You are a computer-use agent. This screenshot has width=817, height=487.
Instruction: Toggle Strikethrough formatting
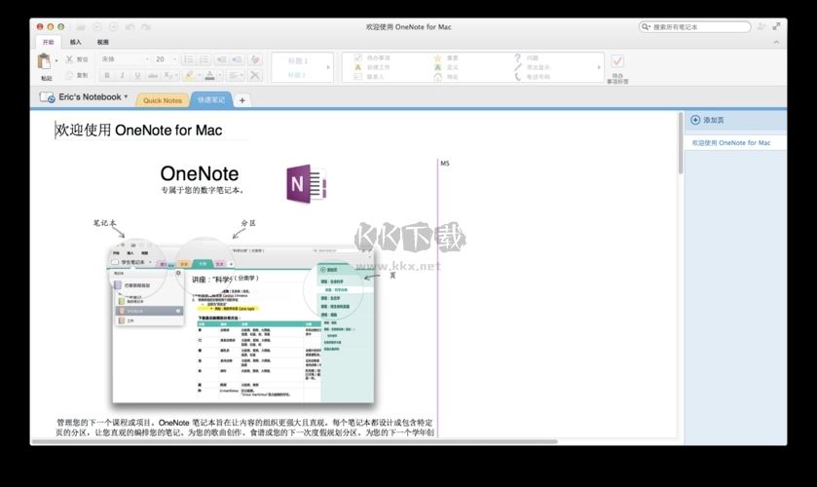pyautogui.click(x=153, y=76)
